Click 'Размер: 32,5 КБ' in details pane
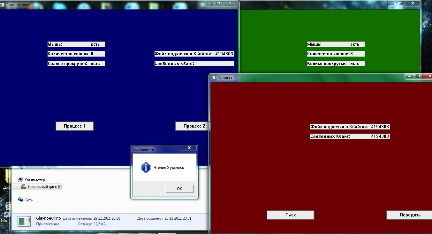This screenshot has width=432, height=234. coord(92,224)
